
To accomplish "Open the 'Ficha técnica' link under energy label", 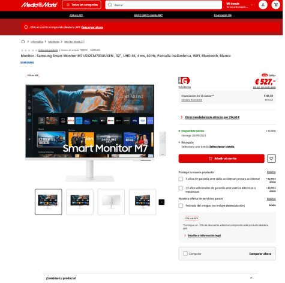I will 185,87.
